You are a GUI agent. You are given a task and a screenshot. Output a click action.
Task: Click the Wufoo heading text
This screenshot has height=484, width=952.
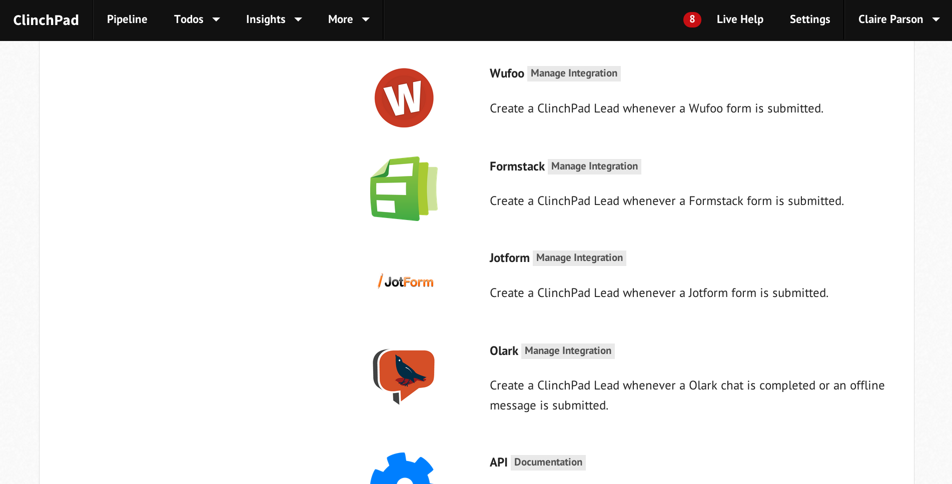pyautogui.click(x=507, y=73)
